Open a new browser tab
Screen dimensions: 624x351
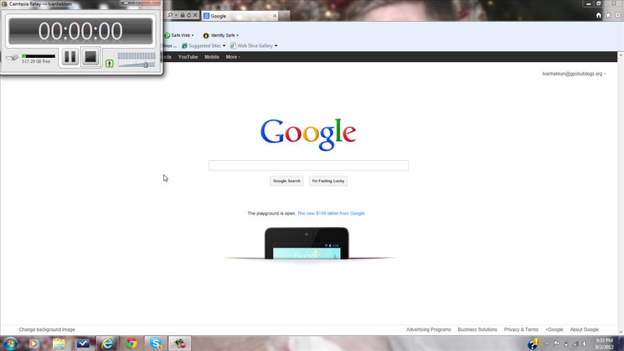tap(284, 16)
